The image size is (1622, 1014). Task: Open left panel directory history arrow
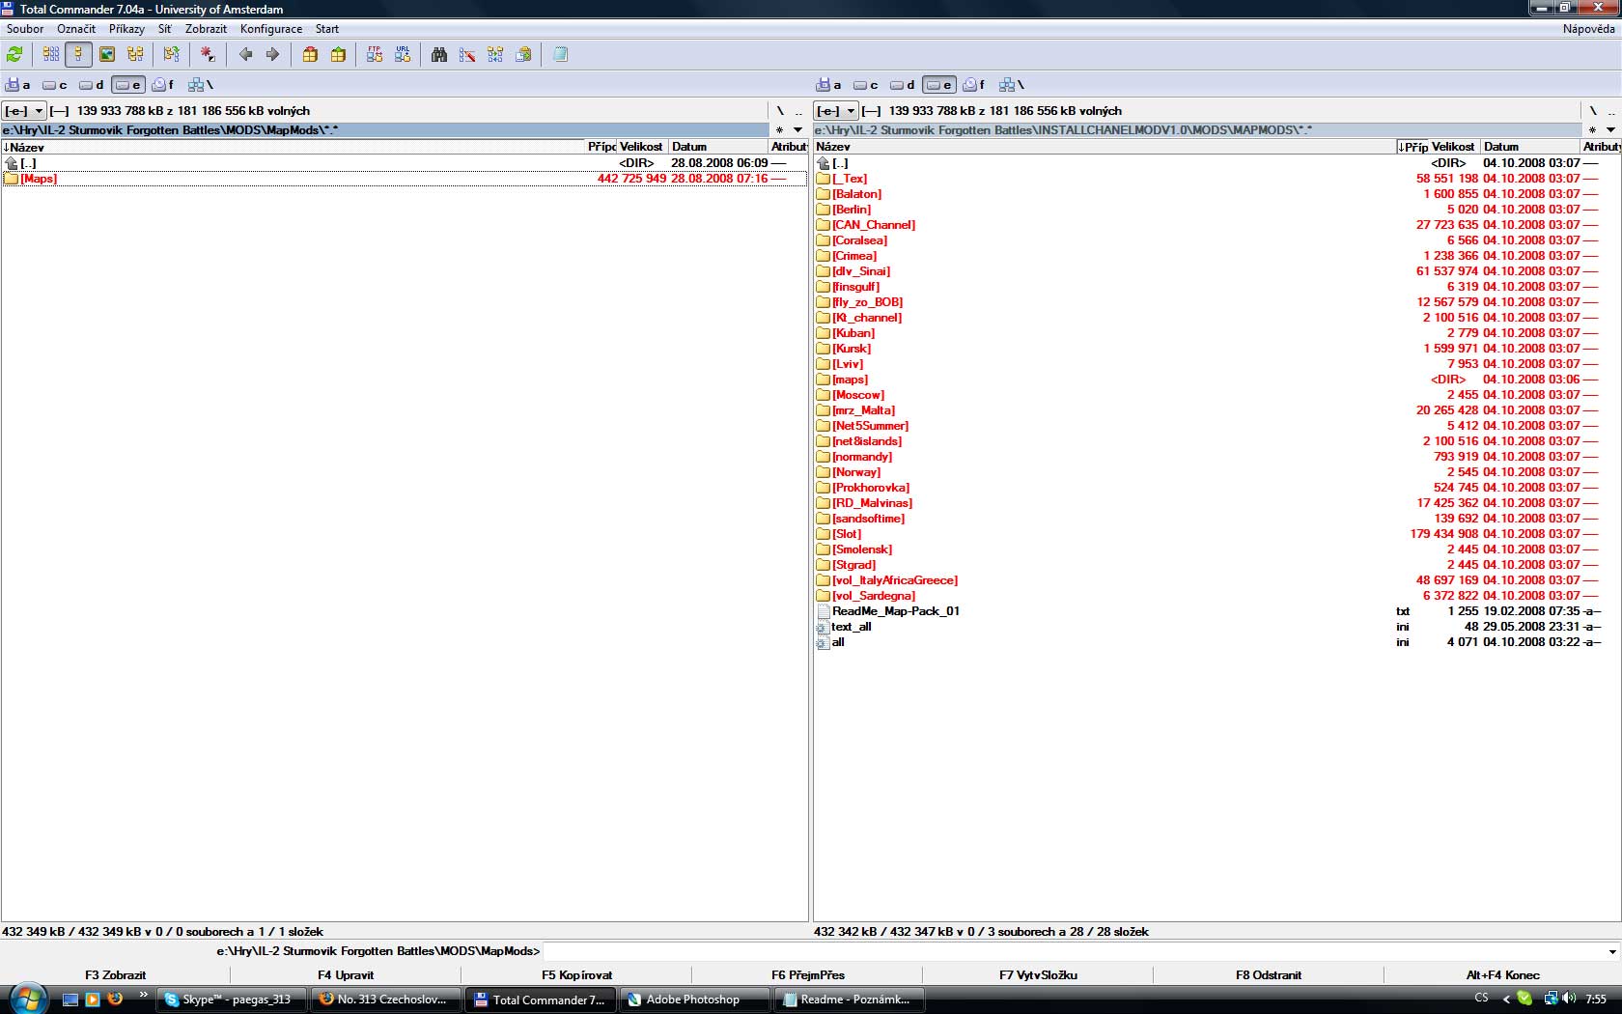(x=798, y=130)
